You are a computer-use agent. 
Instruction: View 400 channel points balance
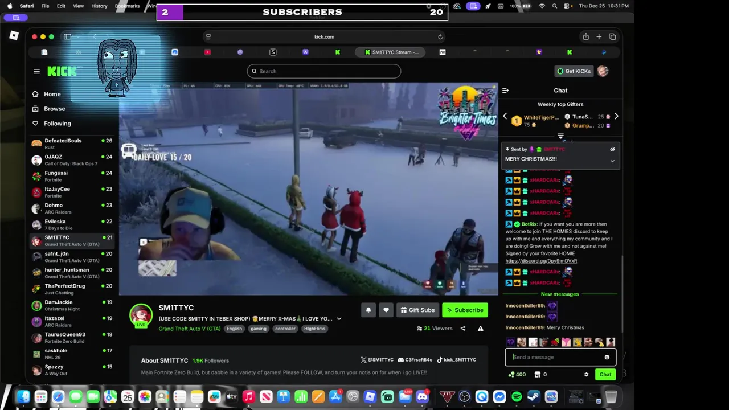(517, 375)
